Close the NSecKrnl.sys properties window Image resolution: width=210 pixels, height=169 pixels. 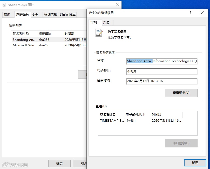118,5
